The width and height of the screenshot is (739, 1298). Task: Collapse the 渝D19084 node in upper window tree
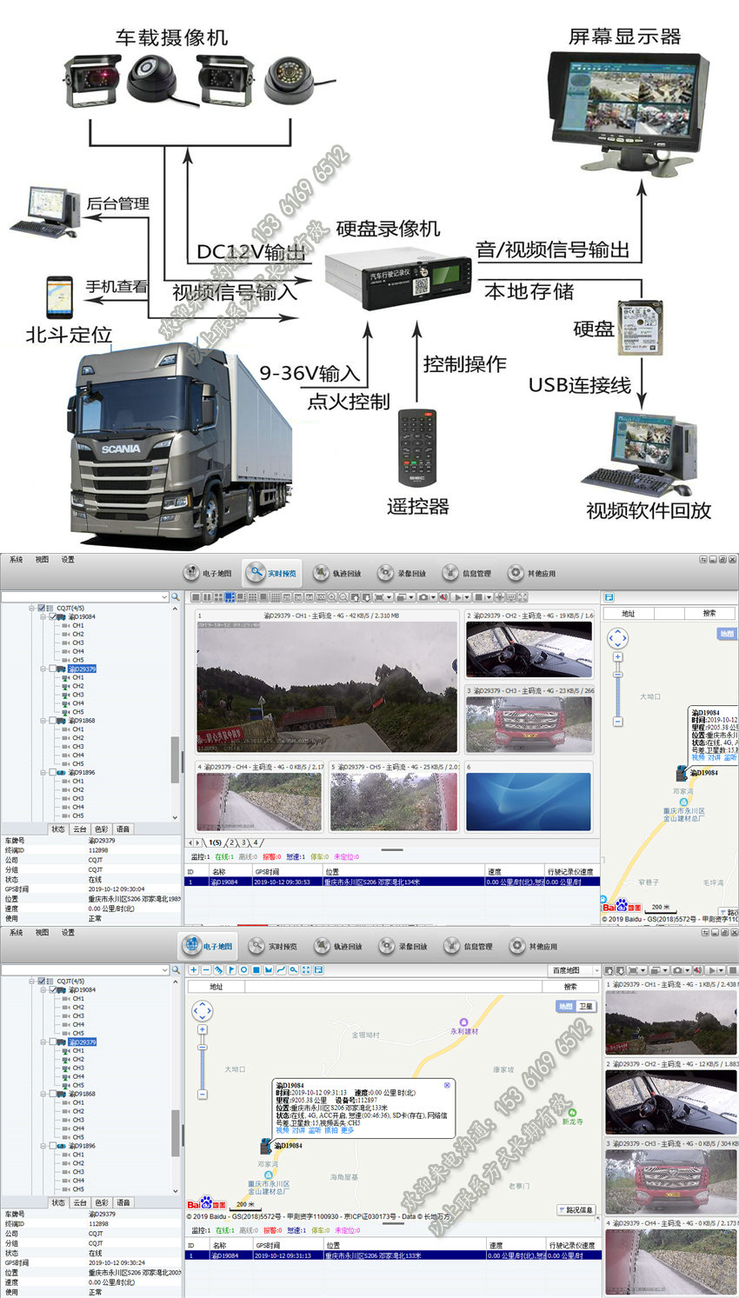pyautogui.click(x=43, y=616)
